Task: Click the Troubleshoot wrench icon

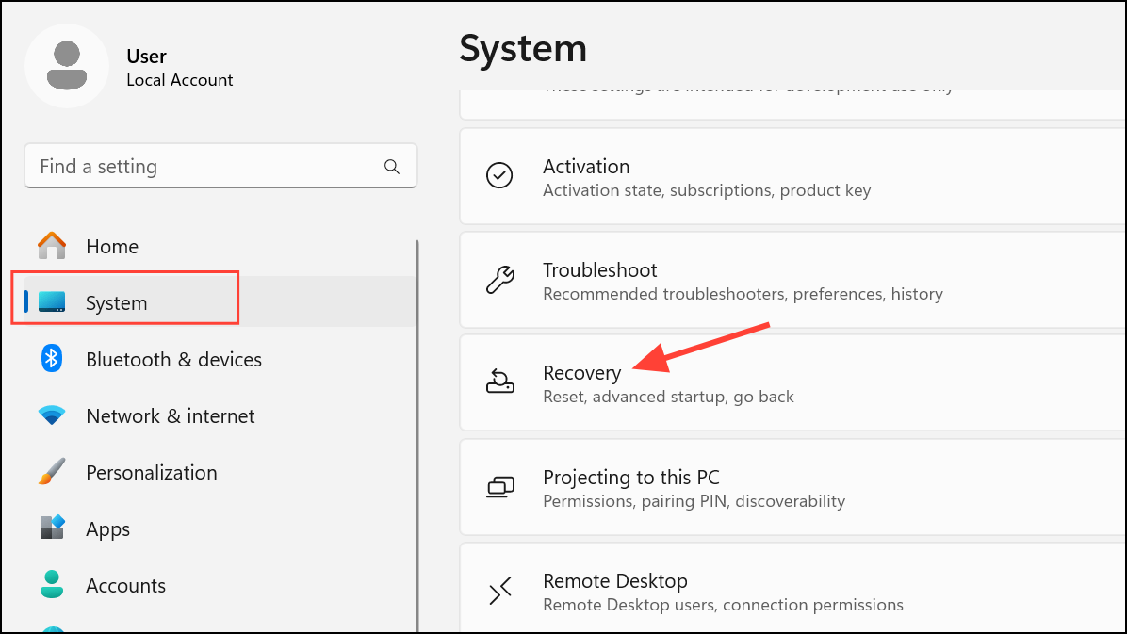Action: point(499,280)
